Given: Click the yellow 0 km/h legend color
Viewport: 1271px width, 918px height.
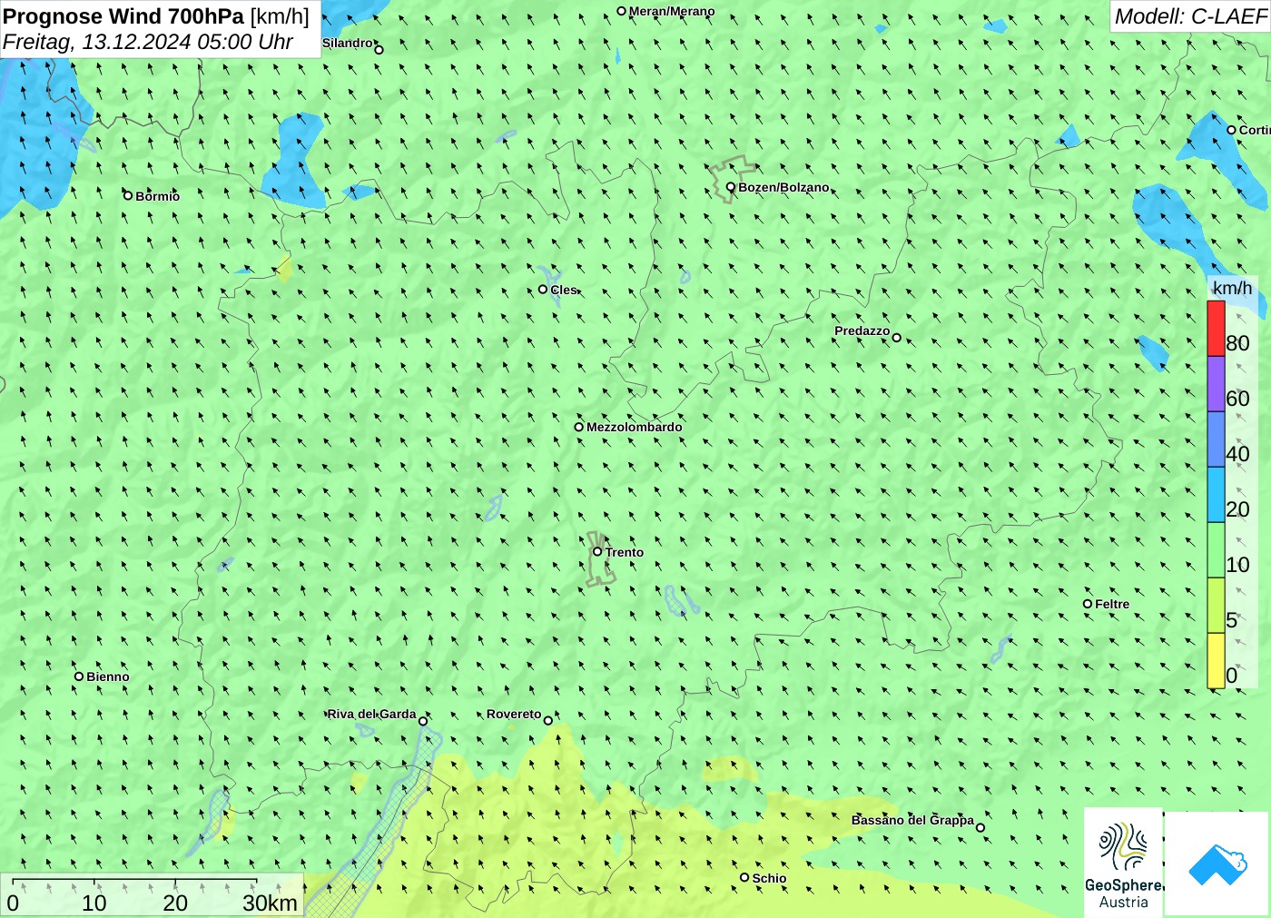Looking at the screenshot, I should point(1216,660).
